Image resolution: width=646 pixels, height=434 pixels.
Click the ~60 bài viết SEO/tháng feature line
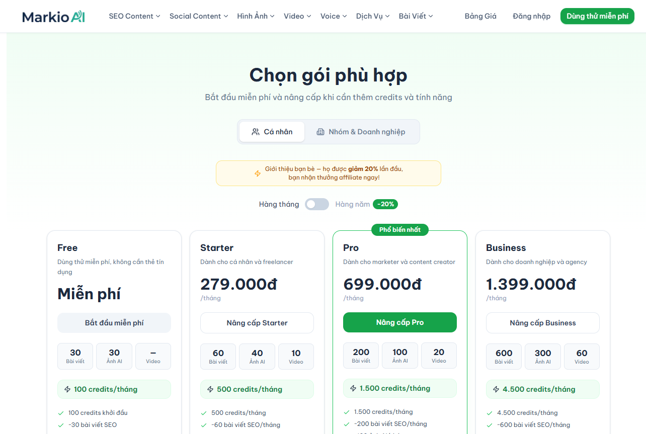coord(246,425)
